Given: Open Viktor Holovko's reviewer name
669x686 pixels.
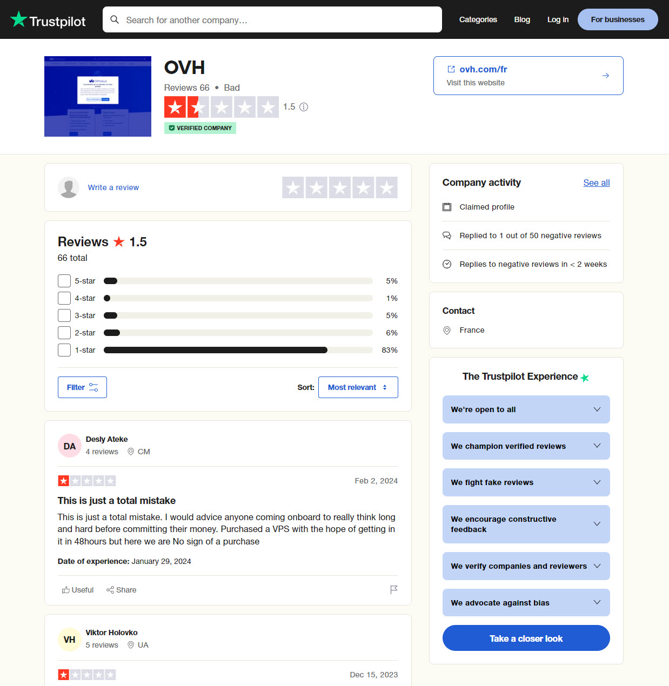Looking at the screenshot, I should [x=111, y=633].
